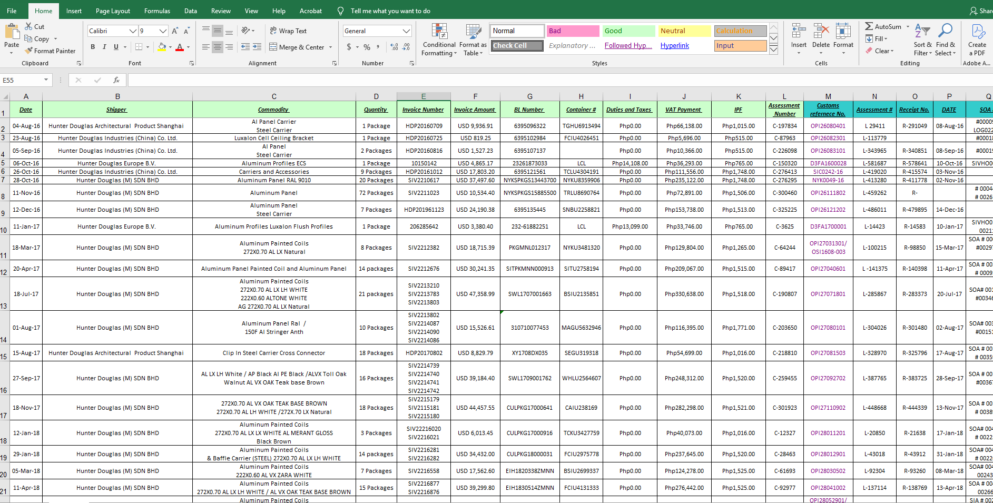Click the Increase Decimal icon
Viewport: 993px width, 503px height.
click(394, 47)
